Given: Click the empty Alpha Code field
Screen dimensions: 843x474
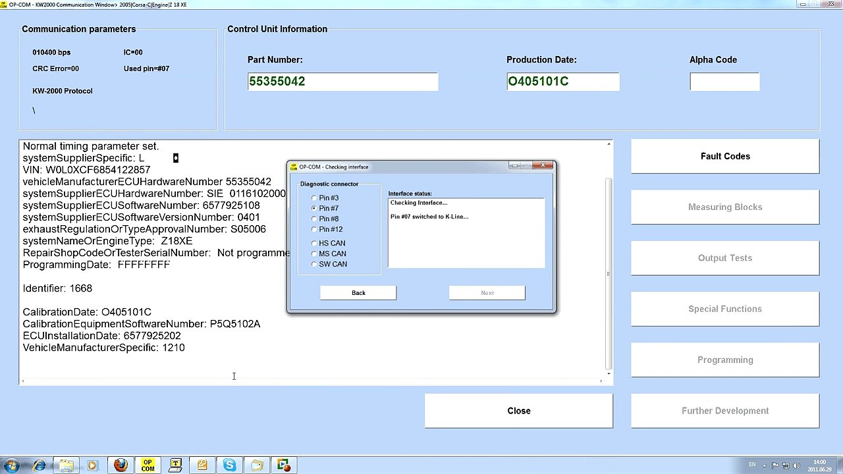Looking at the screenshot, I should point(724,82).
